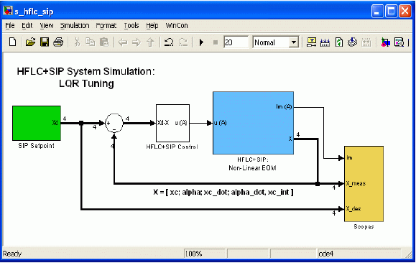This screenshot has height=263, width=416.
Task: Open the Library Browser icon
Action: pos(385,42)
